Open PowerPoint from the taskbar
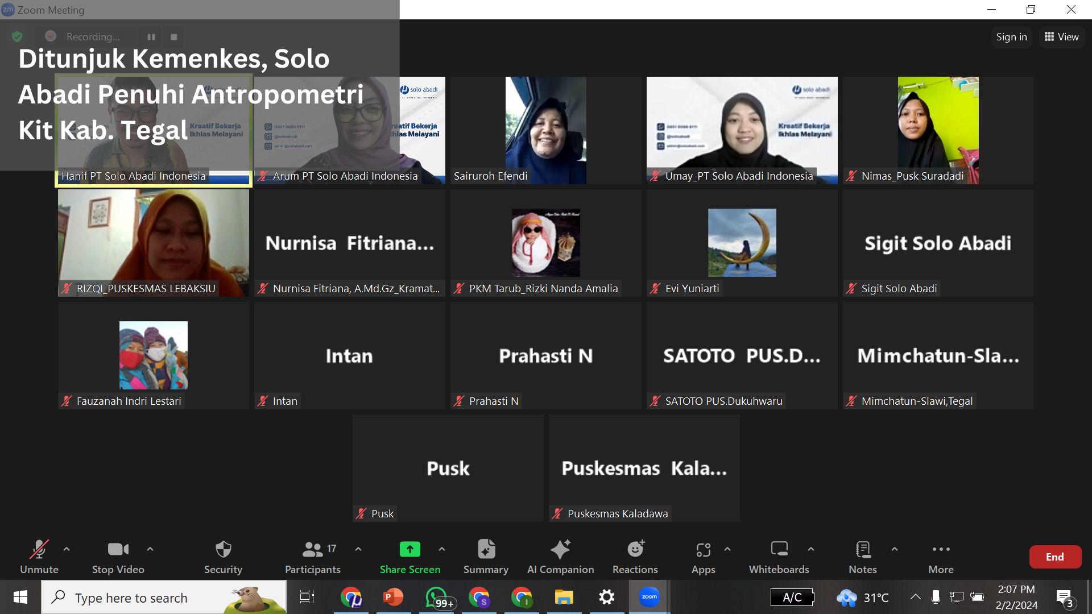 coord(394,598)
